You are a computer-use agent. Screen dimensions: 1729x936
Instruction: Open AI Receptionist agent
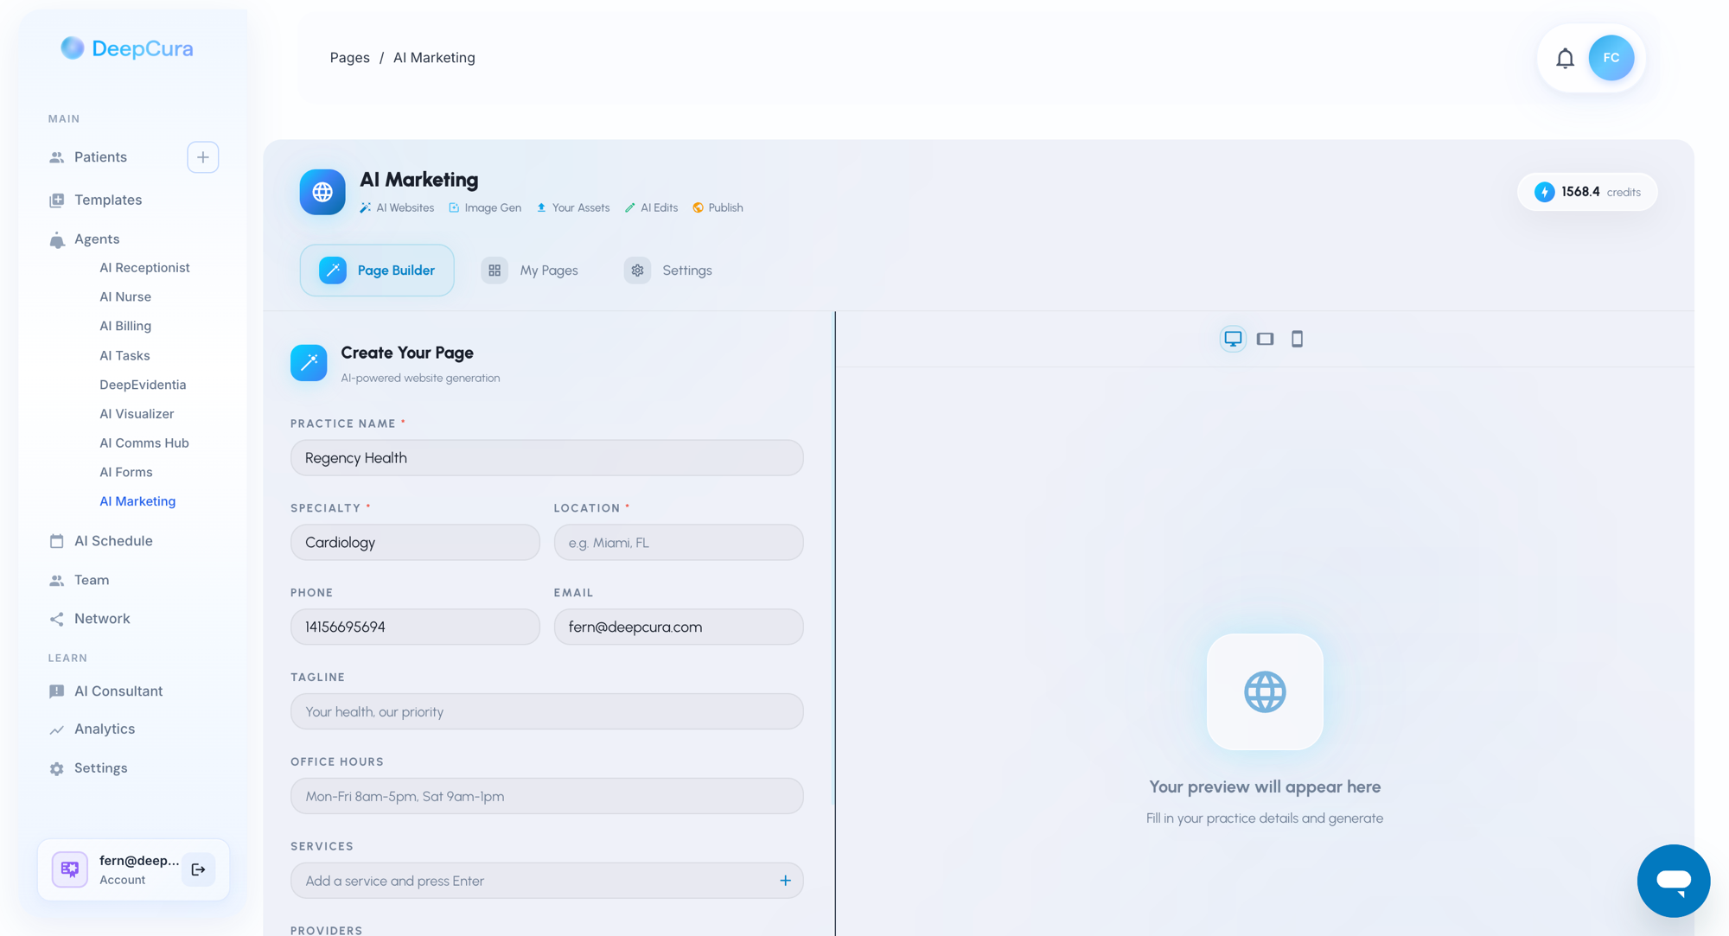click(144, 268)
